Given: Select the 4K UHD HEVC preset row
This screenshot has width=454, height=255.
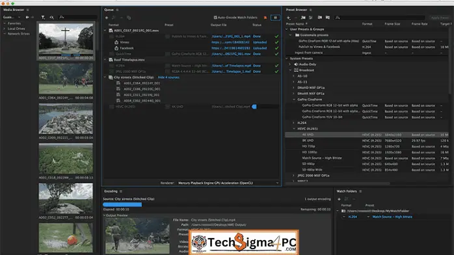Looking at the screenshot, I should [x=367, y=135].
